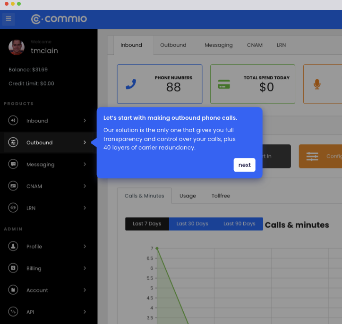Click the tmclain profile avatar

(17, 47)
